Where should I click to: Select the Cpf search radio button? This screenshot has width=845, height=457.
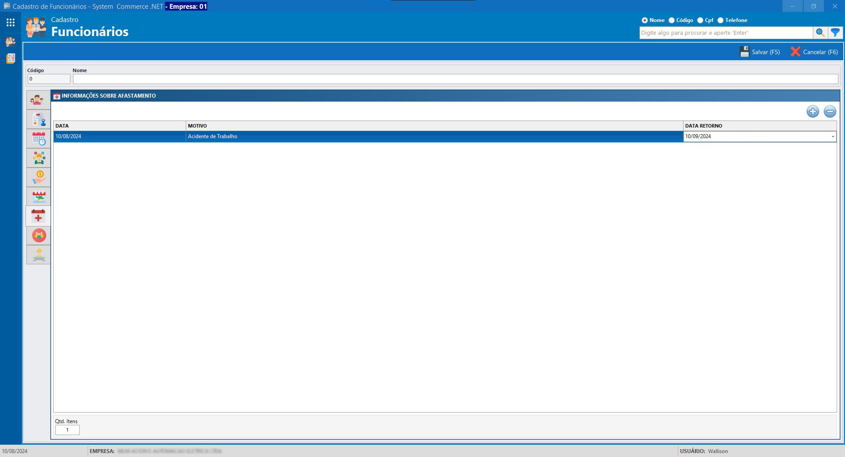click(700, 20)
